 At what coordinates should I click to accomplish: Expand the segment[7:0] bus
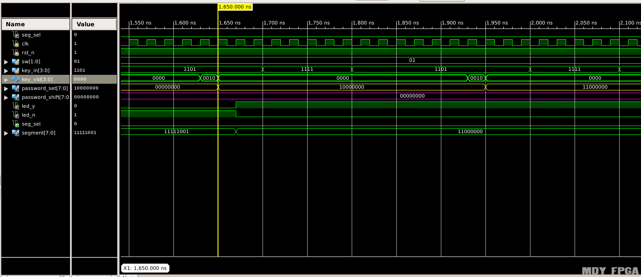[x=6, y=133]
